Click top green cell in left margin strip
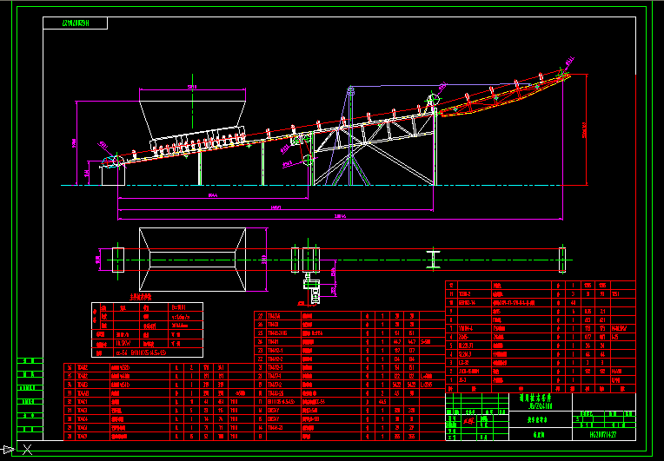 (x=30, y=361)
